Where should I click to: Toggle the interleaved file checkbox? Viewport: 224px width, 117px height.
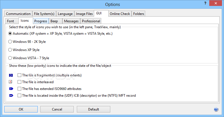click(x=19, y=82)
